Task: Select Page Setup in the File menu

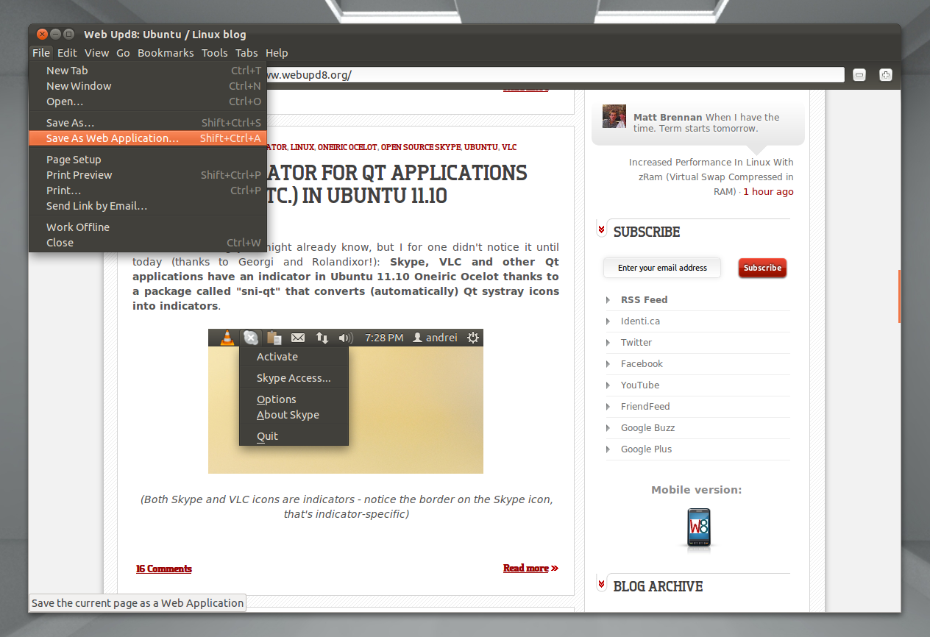Action: (147, 160)
